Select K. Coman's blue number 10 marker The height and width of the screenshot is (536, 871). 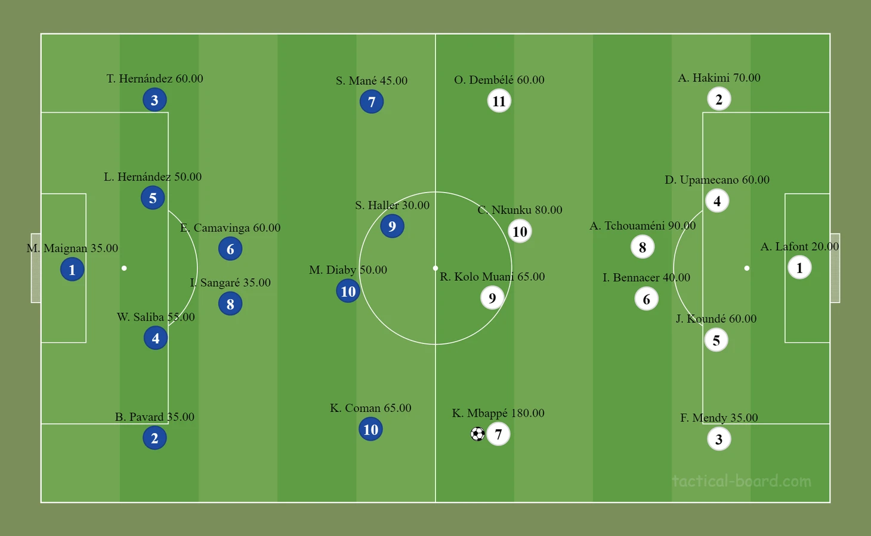[370, 429]
